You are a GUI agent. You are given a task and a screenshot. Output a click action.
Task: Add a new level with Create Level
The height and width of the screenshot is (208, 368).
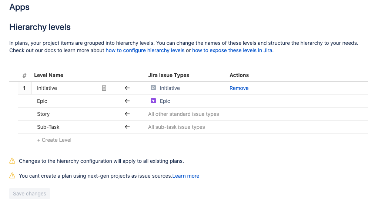pyautogui.click(x=54, y=140)
